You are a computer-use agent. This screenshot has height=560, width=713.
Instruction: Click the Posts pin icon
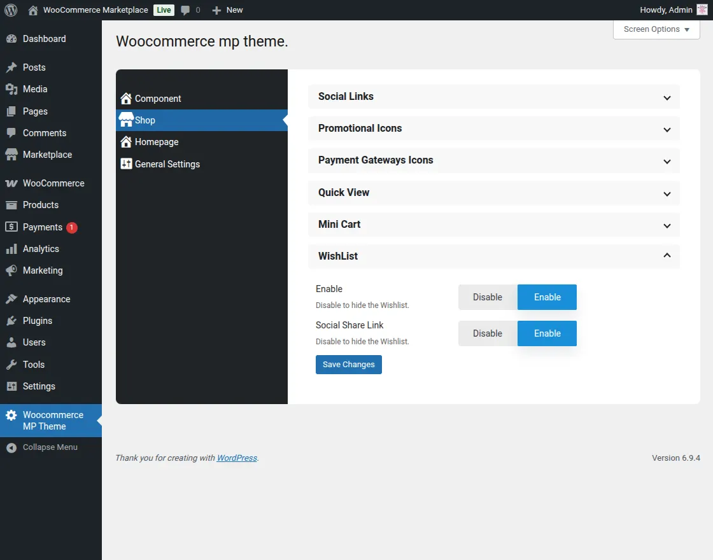coord(11,67)
